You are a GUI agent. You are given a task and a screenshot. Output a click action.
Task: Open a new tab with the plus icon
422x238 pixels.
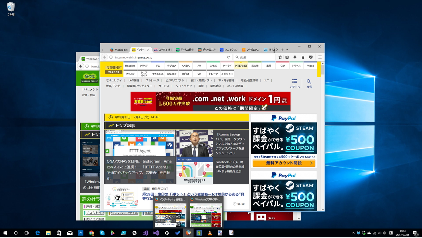point(282,50)
